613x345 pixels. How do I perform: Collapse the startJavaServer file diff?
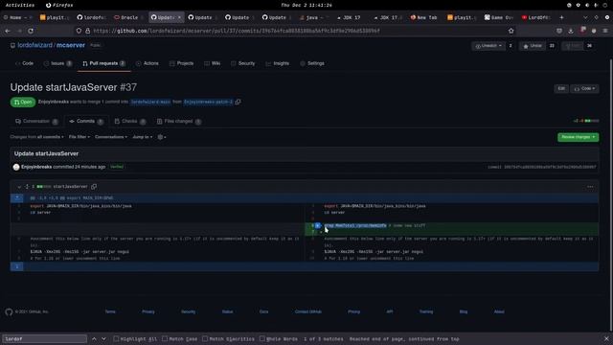[x=19, y=187]
